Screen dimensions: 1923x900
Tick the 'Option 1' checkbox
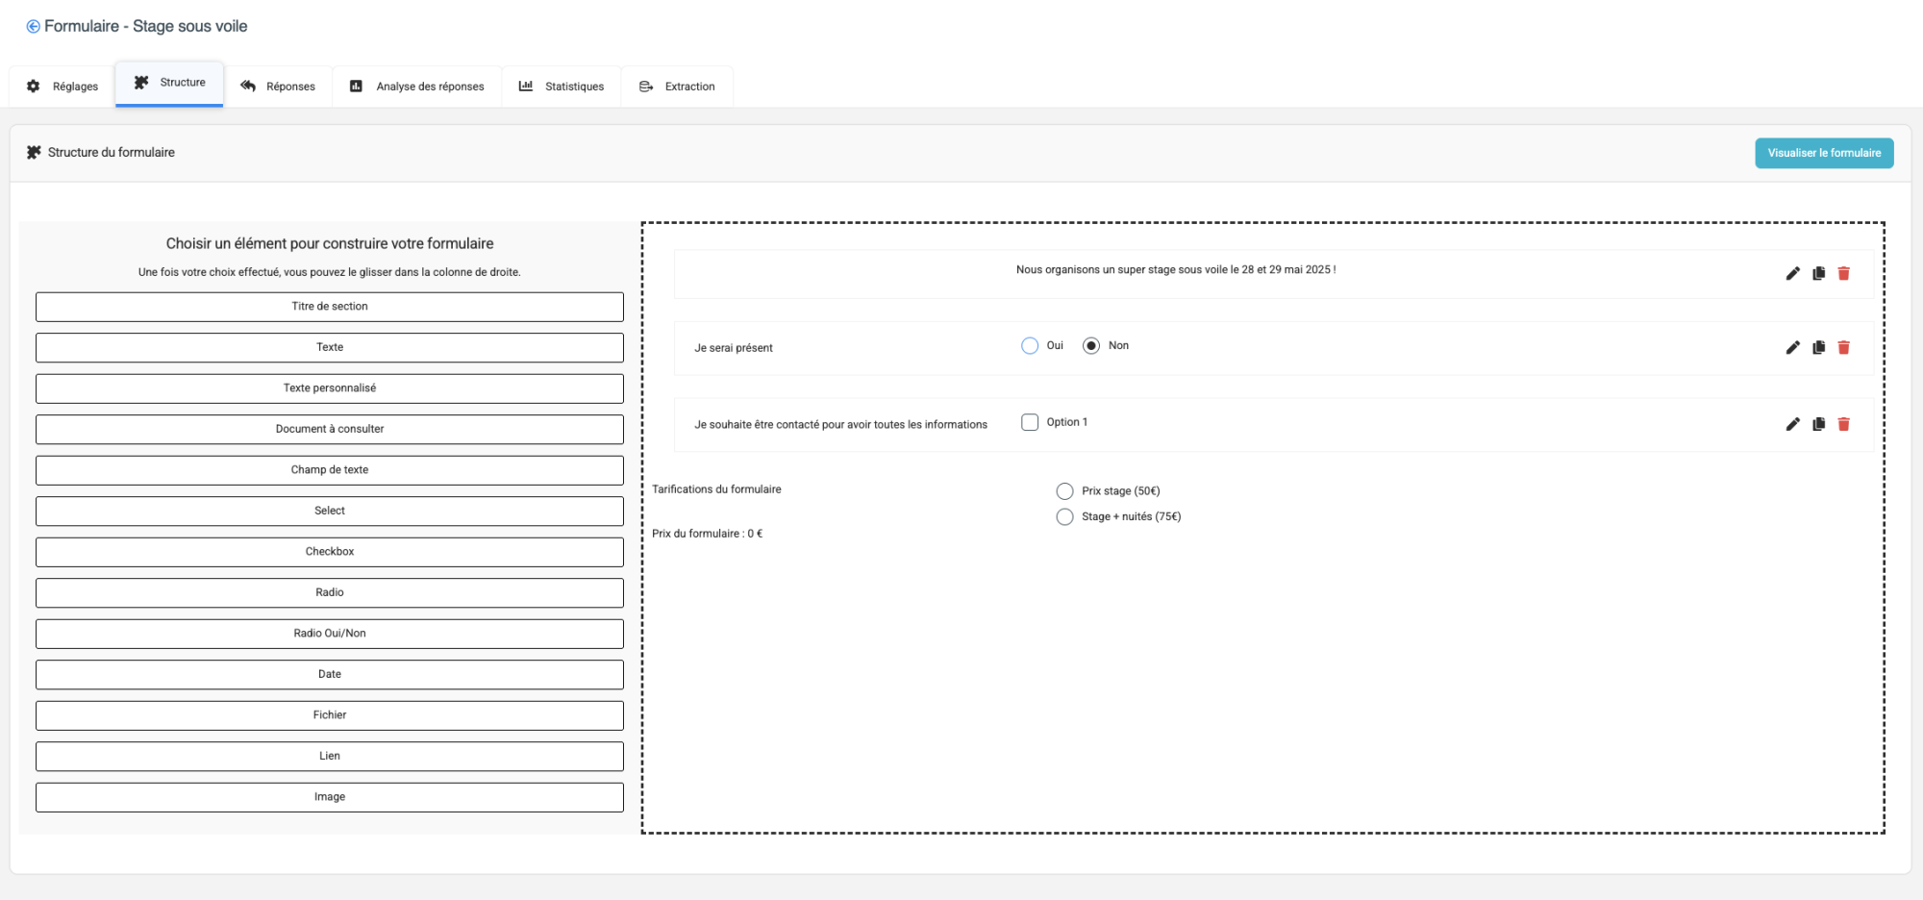pos(1030,422)
